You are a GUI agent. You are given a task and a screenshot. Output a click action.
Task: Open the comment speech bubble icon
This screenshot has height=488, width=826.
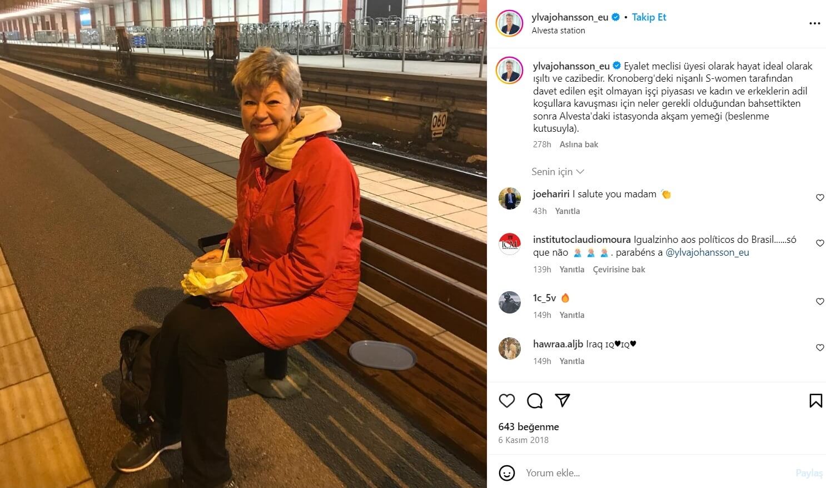click(x=535, y=401)
